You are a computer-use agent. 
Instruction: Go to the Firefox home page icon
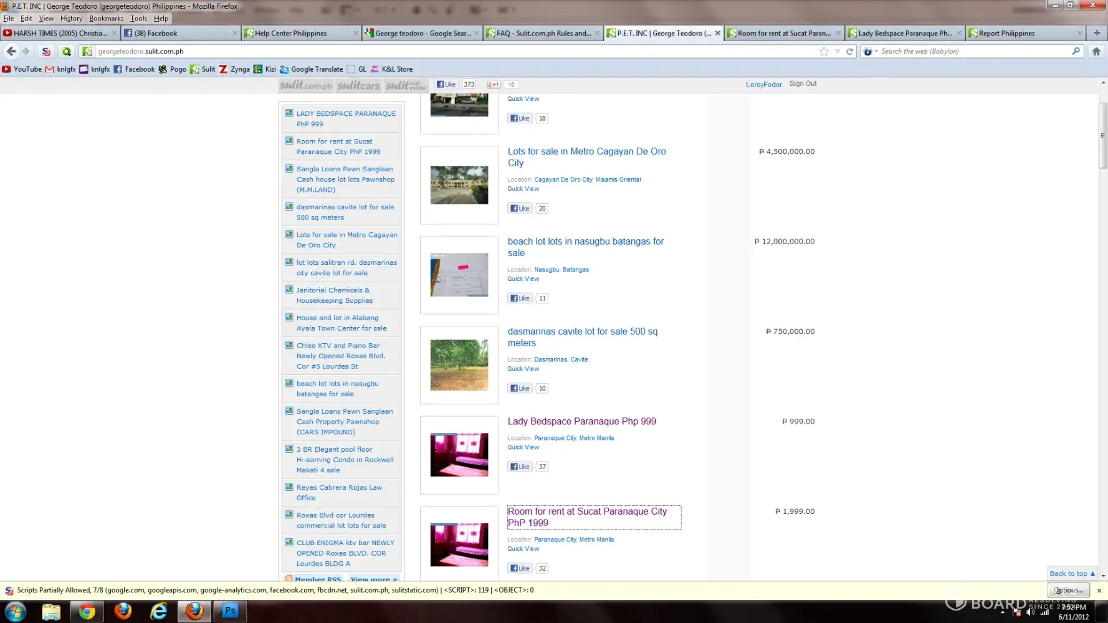(1096, 52)
